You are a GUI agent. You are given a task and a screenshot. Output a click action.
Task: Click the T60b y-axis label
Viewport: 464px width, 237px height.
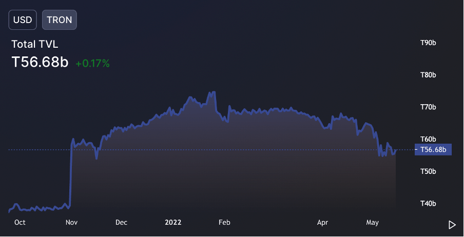(x=428, y=139)
